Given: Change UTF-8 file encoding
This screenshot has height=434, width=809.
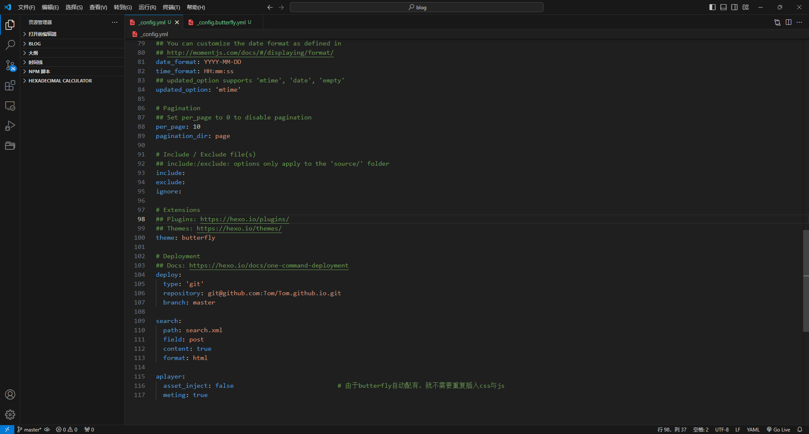Looking at the screenshot, I should click(x=722, y=429).
